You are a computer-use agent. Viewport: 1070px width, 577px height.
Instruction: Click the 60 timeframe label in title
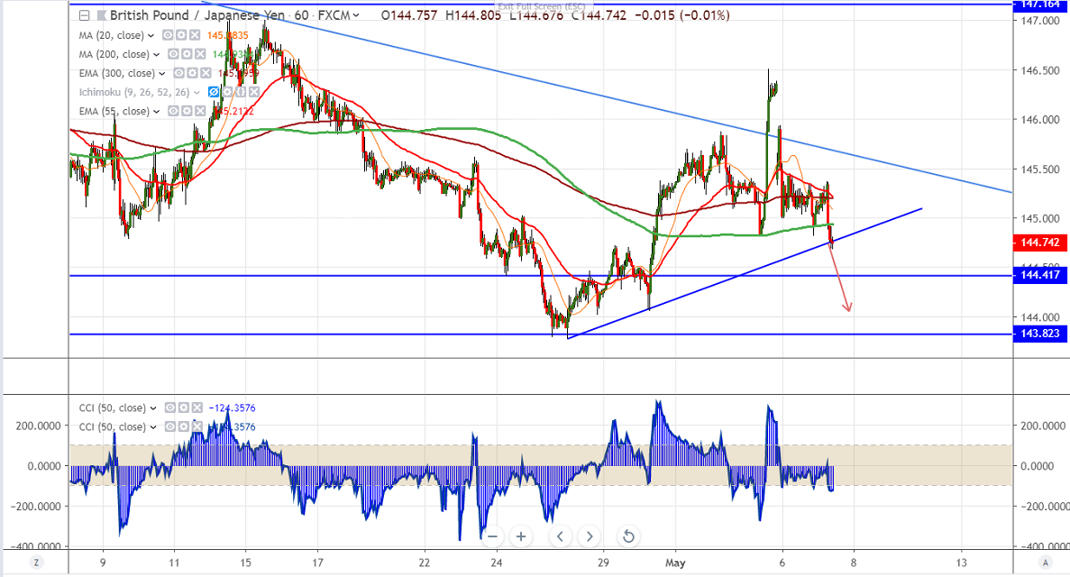point(302,15)
